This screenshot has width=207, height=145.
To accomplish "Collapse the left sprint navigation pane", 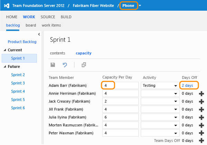I will [x=39, y=34].
